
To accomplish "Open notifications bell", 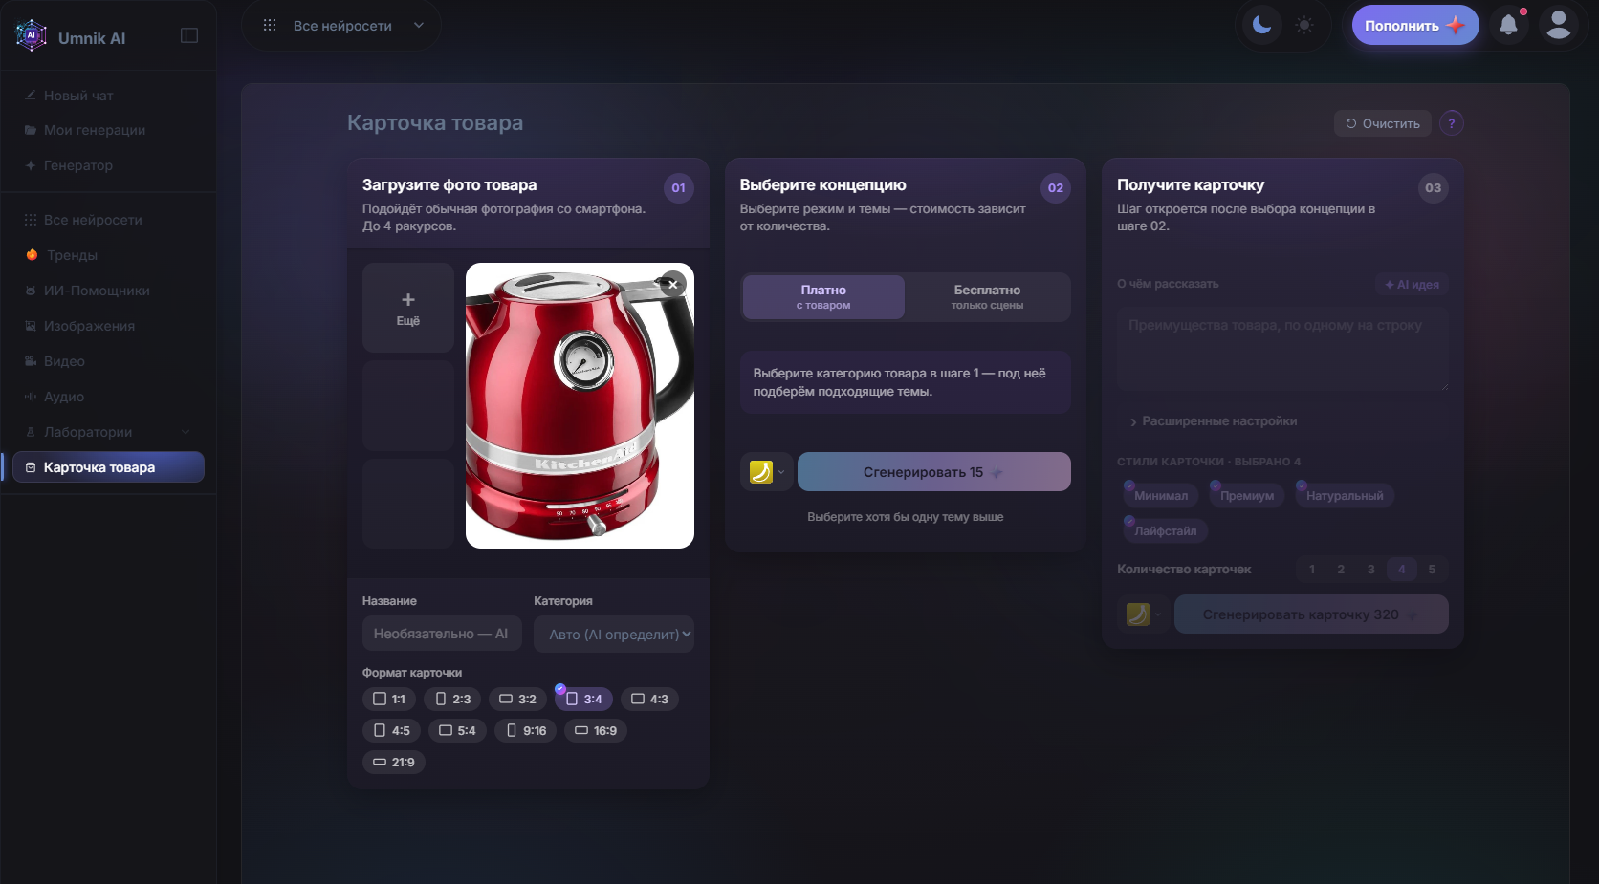I will click(1509, 25).
